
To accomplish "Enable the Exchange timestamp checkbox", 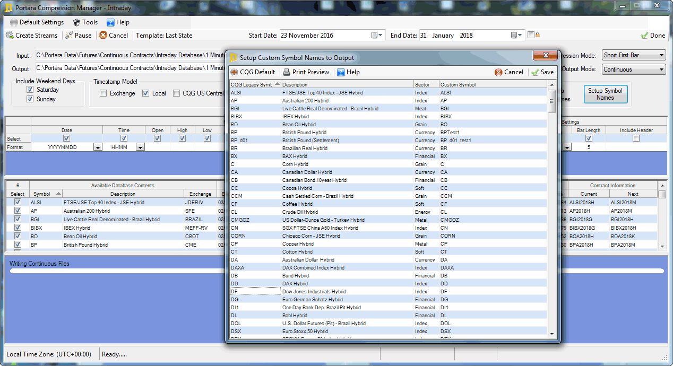I will click(103, 93).
